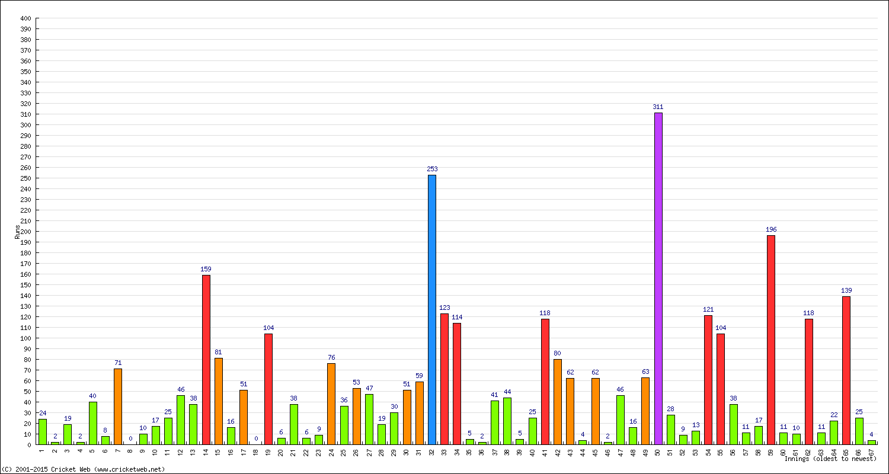This screenshot has height=474, width=889.
Task: Click the green 40-run bar at innings 5
Action: [x=93, y=423]
